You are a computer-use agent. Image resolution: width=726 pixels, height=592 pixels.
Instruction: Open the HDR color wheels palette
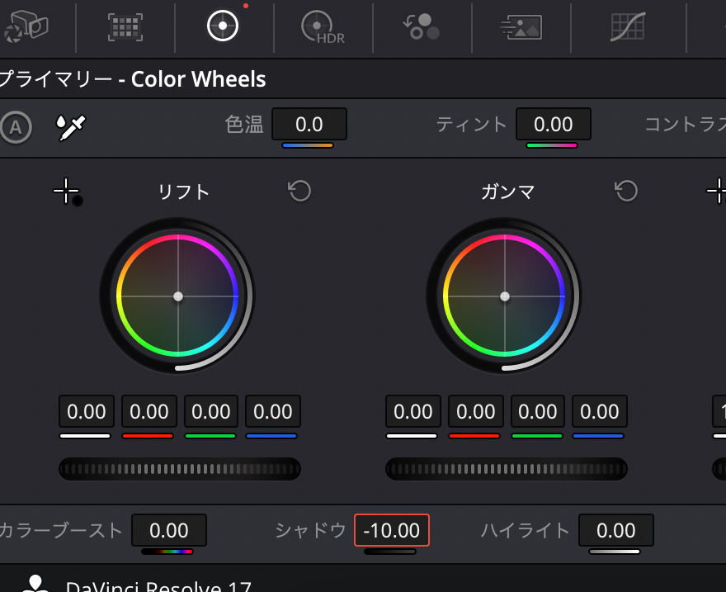coord(322,27)
